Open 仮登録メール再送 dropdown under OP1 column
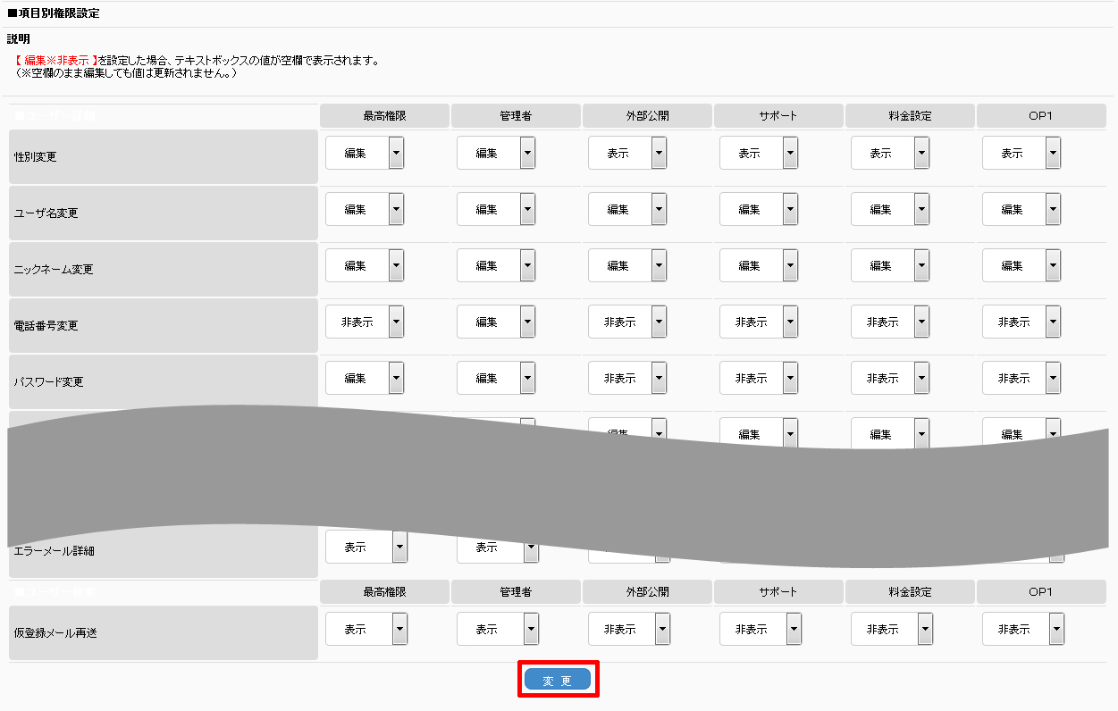This screenshot has height=711, width=1118. (x=1023, y=629)
